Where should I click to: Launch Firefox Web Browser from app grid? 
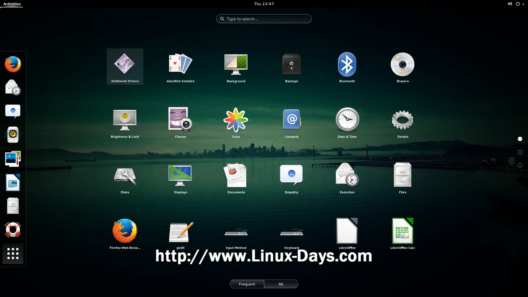click(125, 233)
